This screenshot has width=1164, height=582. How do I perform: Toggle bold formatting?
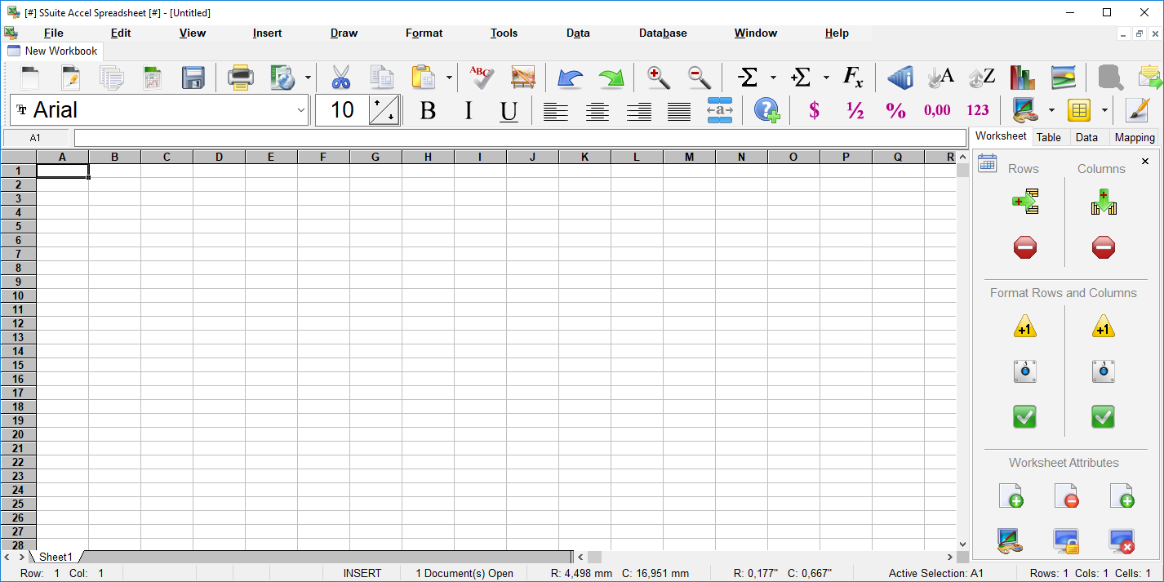[428, 110]
